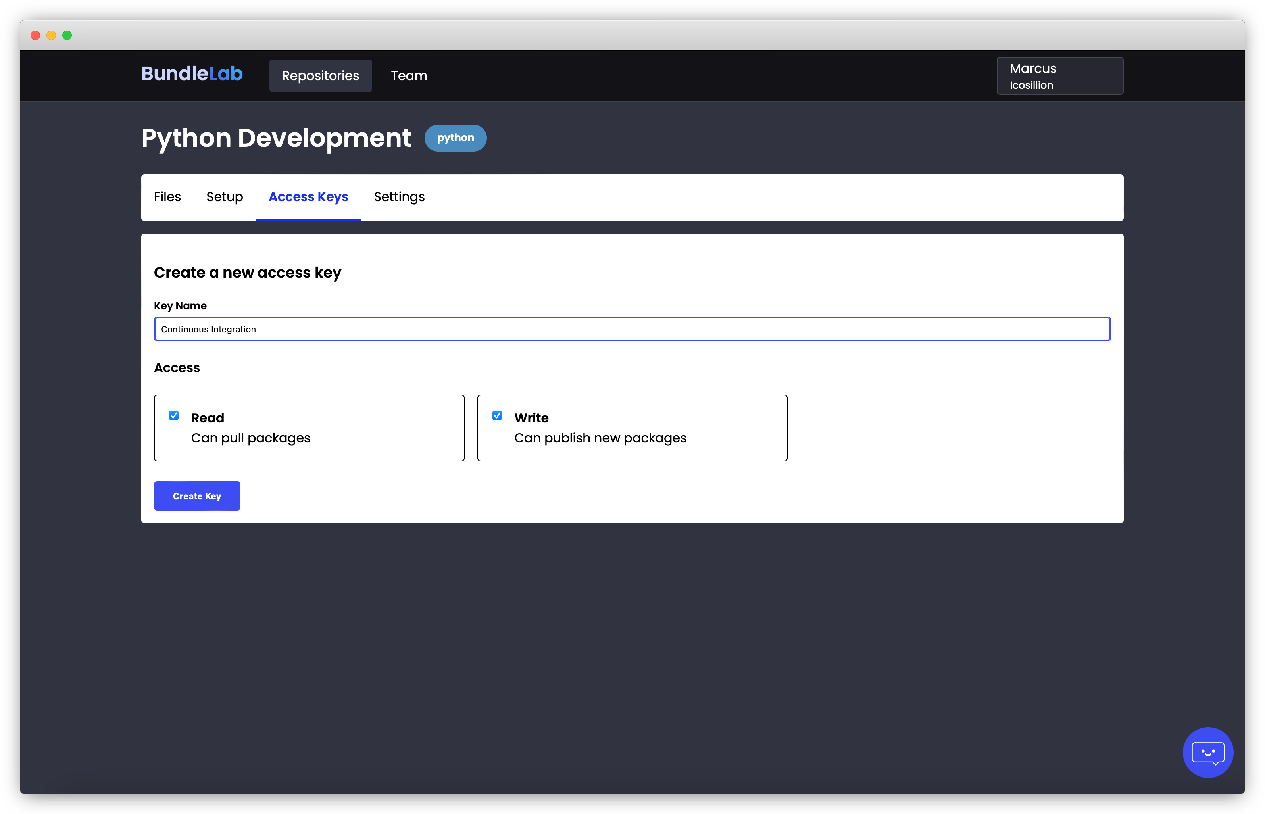Uncheck the Read access checkbox
Image resolution: width=1265 pixels, height=814 pixels.
point(174,415)
